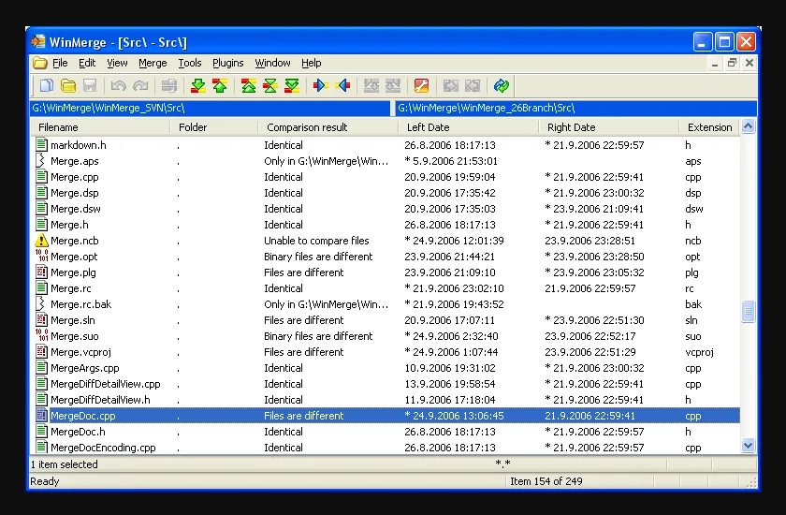Open the Merge menu

[153, 63]
